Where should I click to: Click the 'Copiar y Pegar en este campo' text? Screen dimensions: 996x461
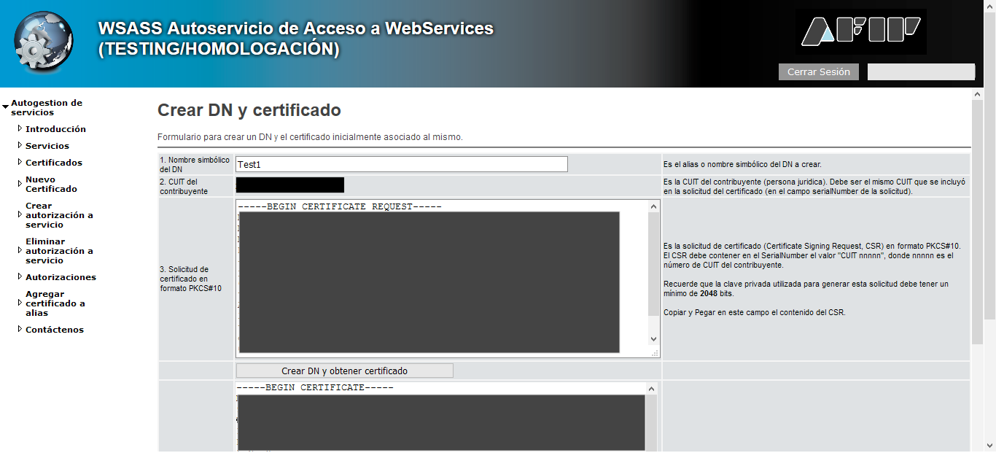pyautogui.click(x=755, y=312)
